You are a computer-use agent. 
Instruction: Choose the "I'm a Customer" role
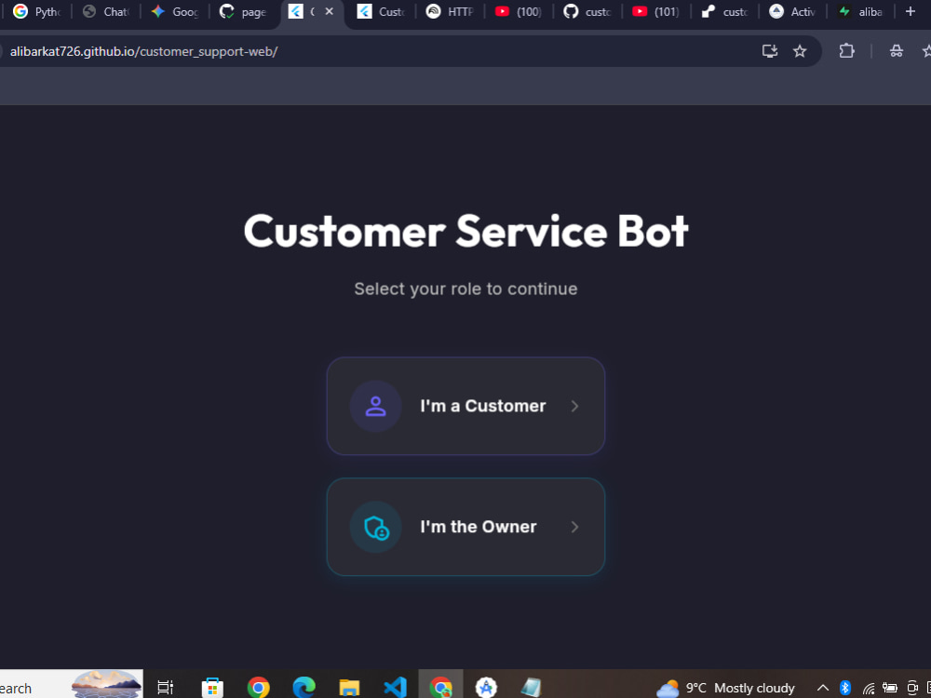click(465, 406)
